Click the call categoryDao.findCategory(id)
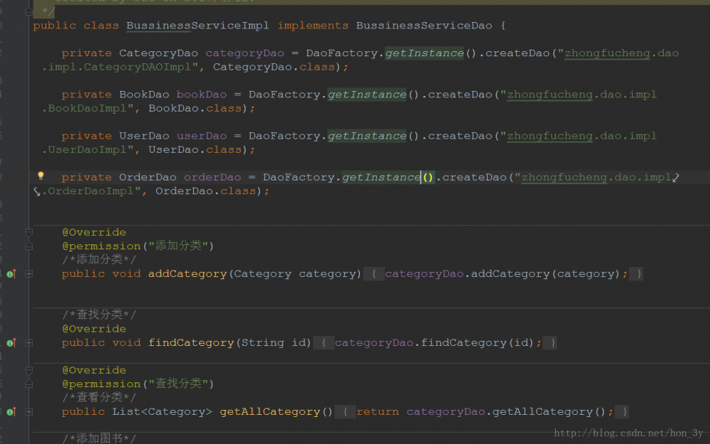The image size is (710, 444). [435, 343]
